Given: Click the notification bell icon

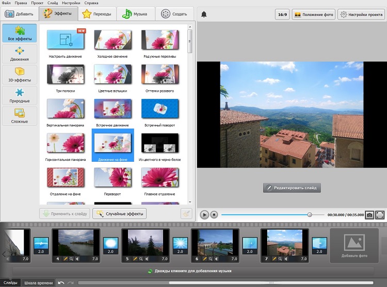Looking at the screenshot, I should pos(204,14).
